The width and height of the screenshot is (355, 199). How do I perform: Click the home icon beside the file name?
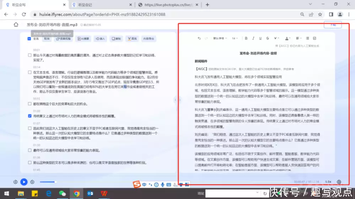pos(16,25)
